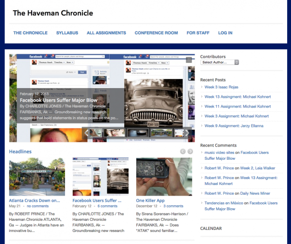291x244 pixels.
Task: Open the Zoo Atlanta headline image
Action: [x=37, y=177]
